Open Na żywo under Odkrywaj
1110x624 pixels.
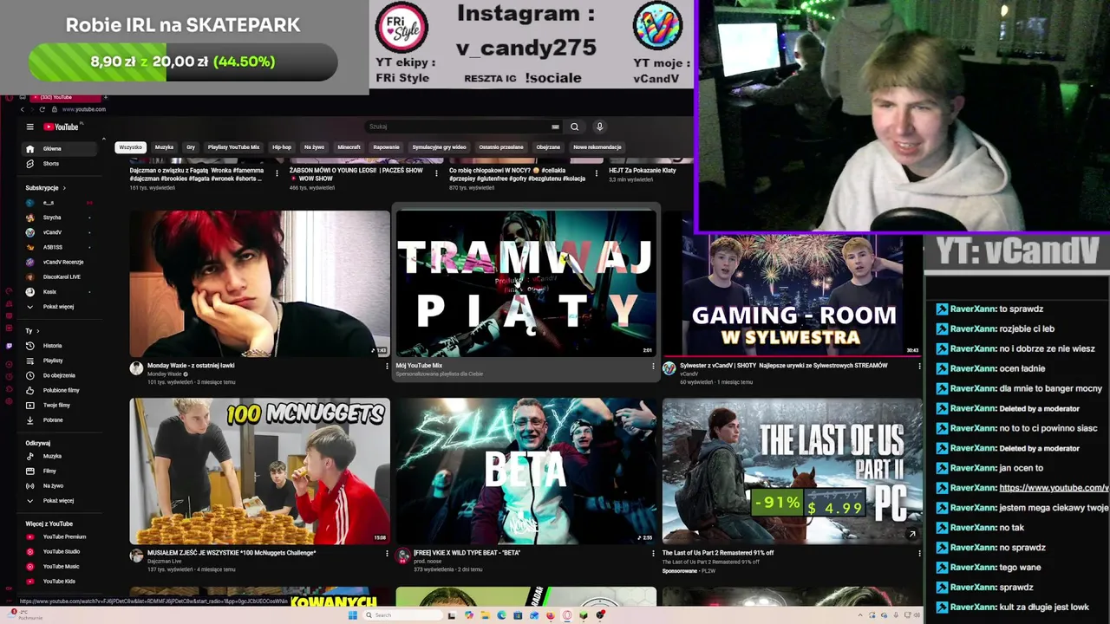61,485
